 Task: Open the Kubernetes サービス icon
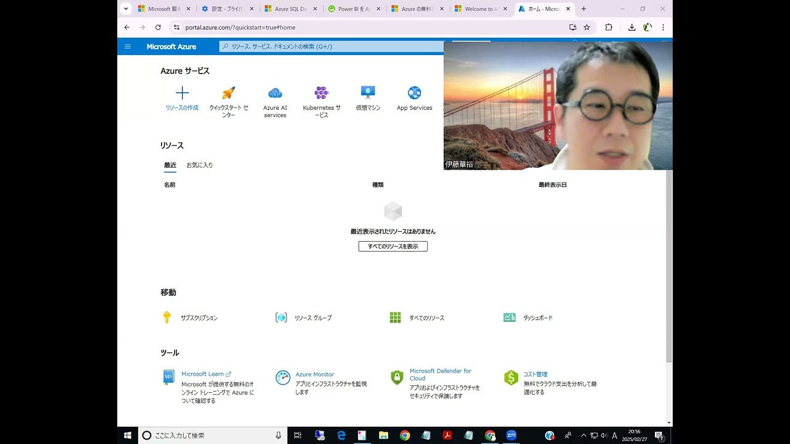click(x=322, y=93)
